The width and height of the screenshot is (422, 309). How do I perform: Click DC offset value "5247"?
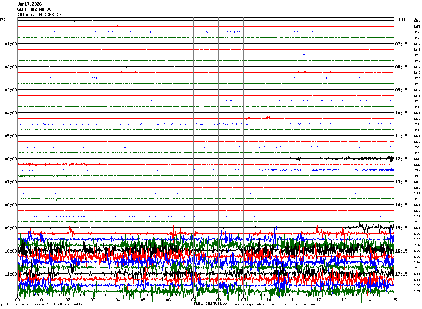[x=417, y=61]
